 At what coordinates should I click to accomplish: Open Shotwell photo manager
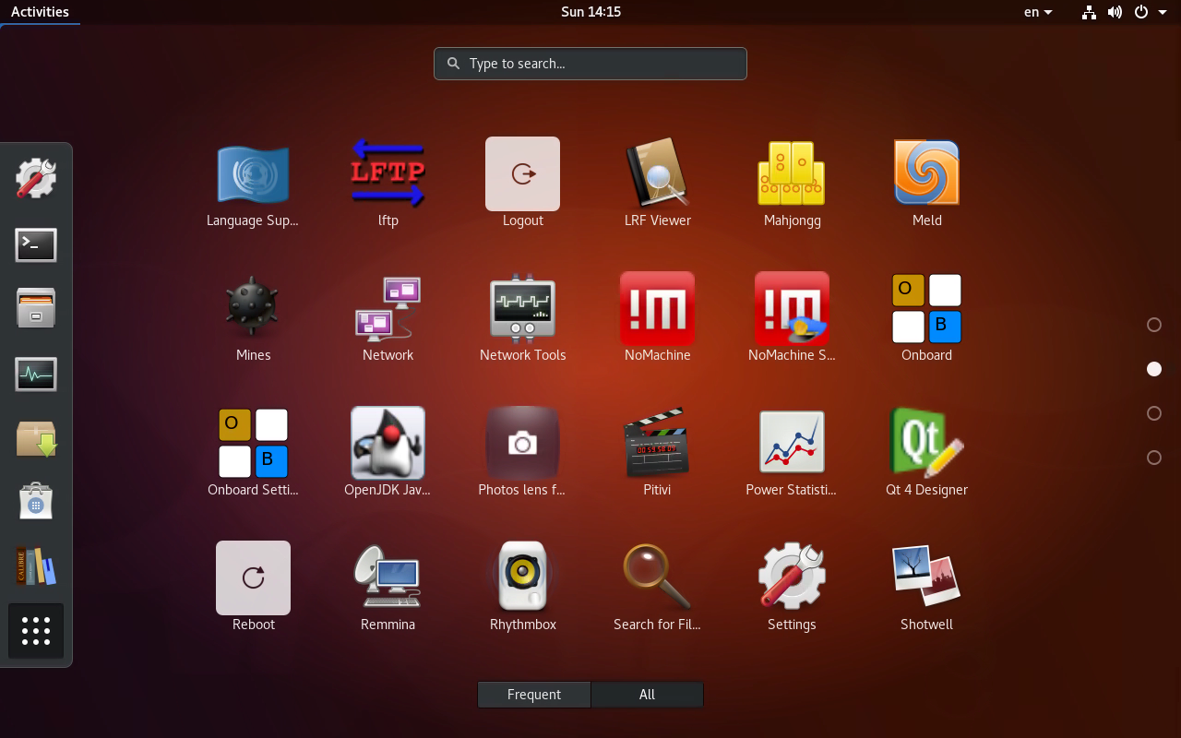click(x=926, y=577)
